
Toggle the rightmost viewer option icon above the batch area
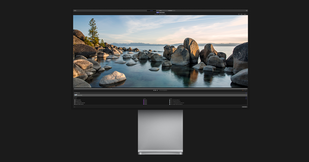pyautogui.click(x=245, y=90)
